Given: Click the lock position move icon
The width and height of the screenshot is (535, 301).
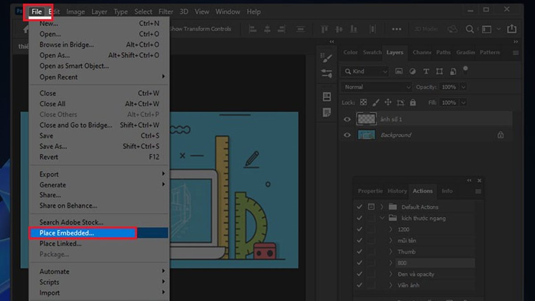Looking at the screenshot, I should 388,103.
